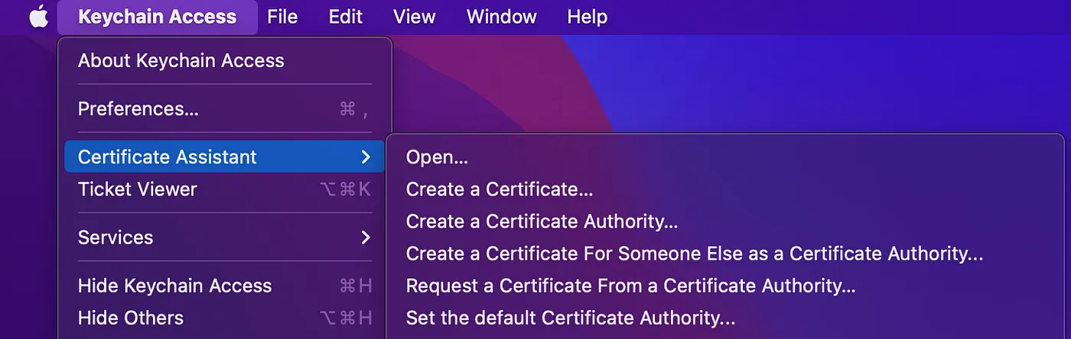Open the Edit menu
This screenshot has height=339, width=1071.
pos(346,17)
